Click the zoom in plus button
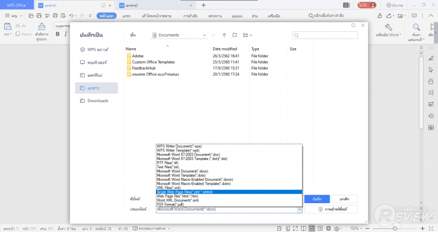The width and height of the screenshot is (438, 232). click(422, 228)
